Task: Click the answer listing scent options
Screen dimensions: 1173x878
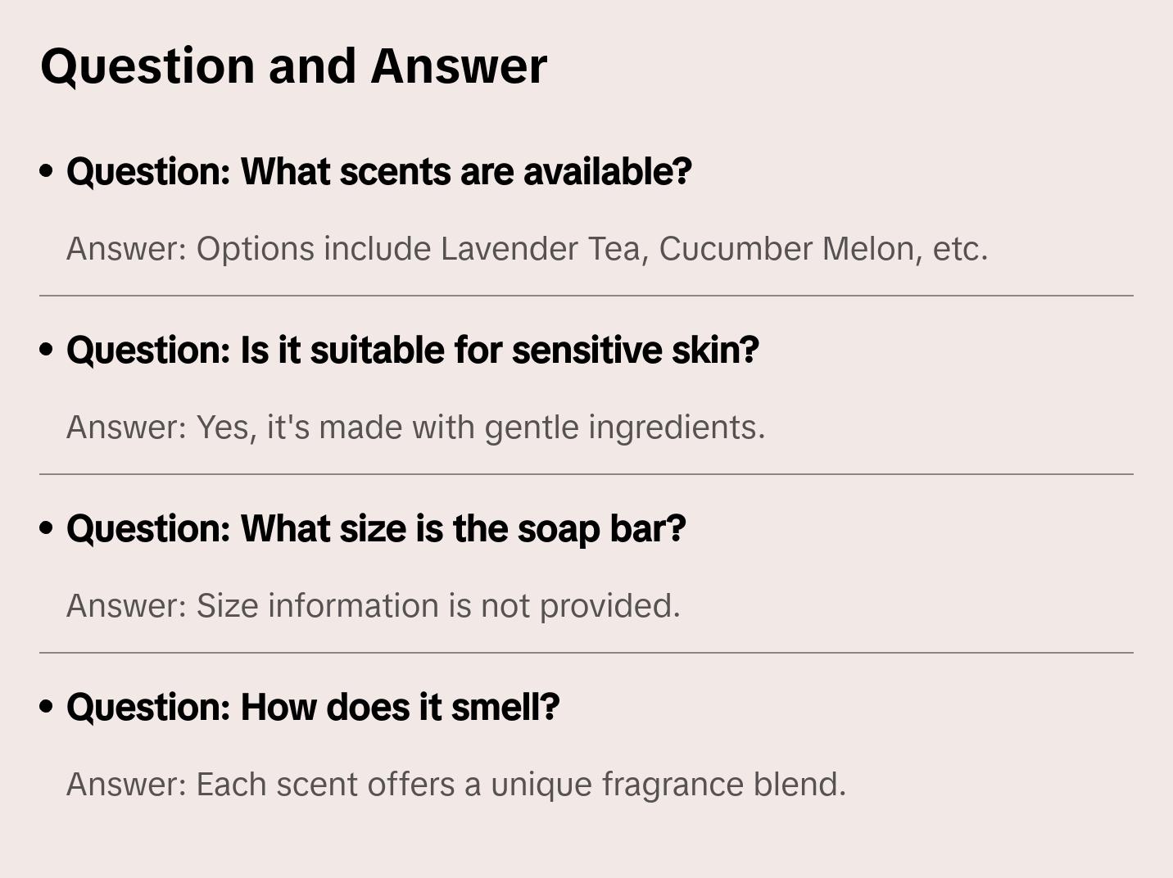Action: pos(527,249)
